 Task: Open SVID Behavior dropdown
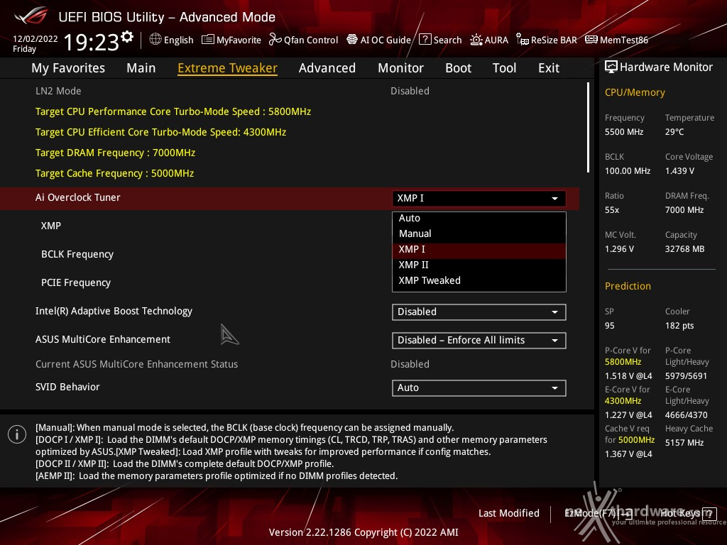(x=479, y=388)
